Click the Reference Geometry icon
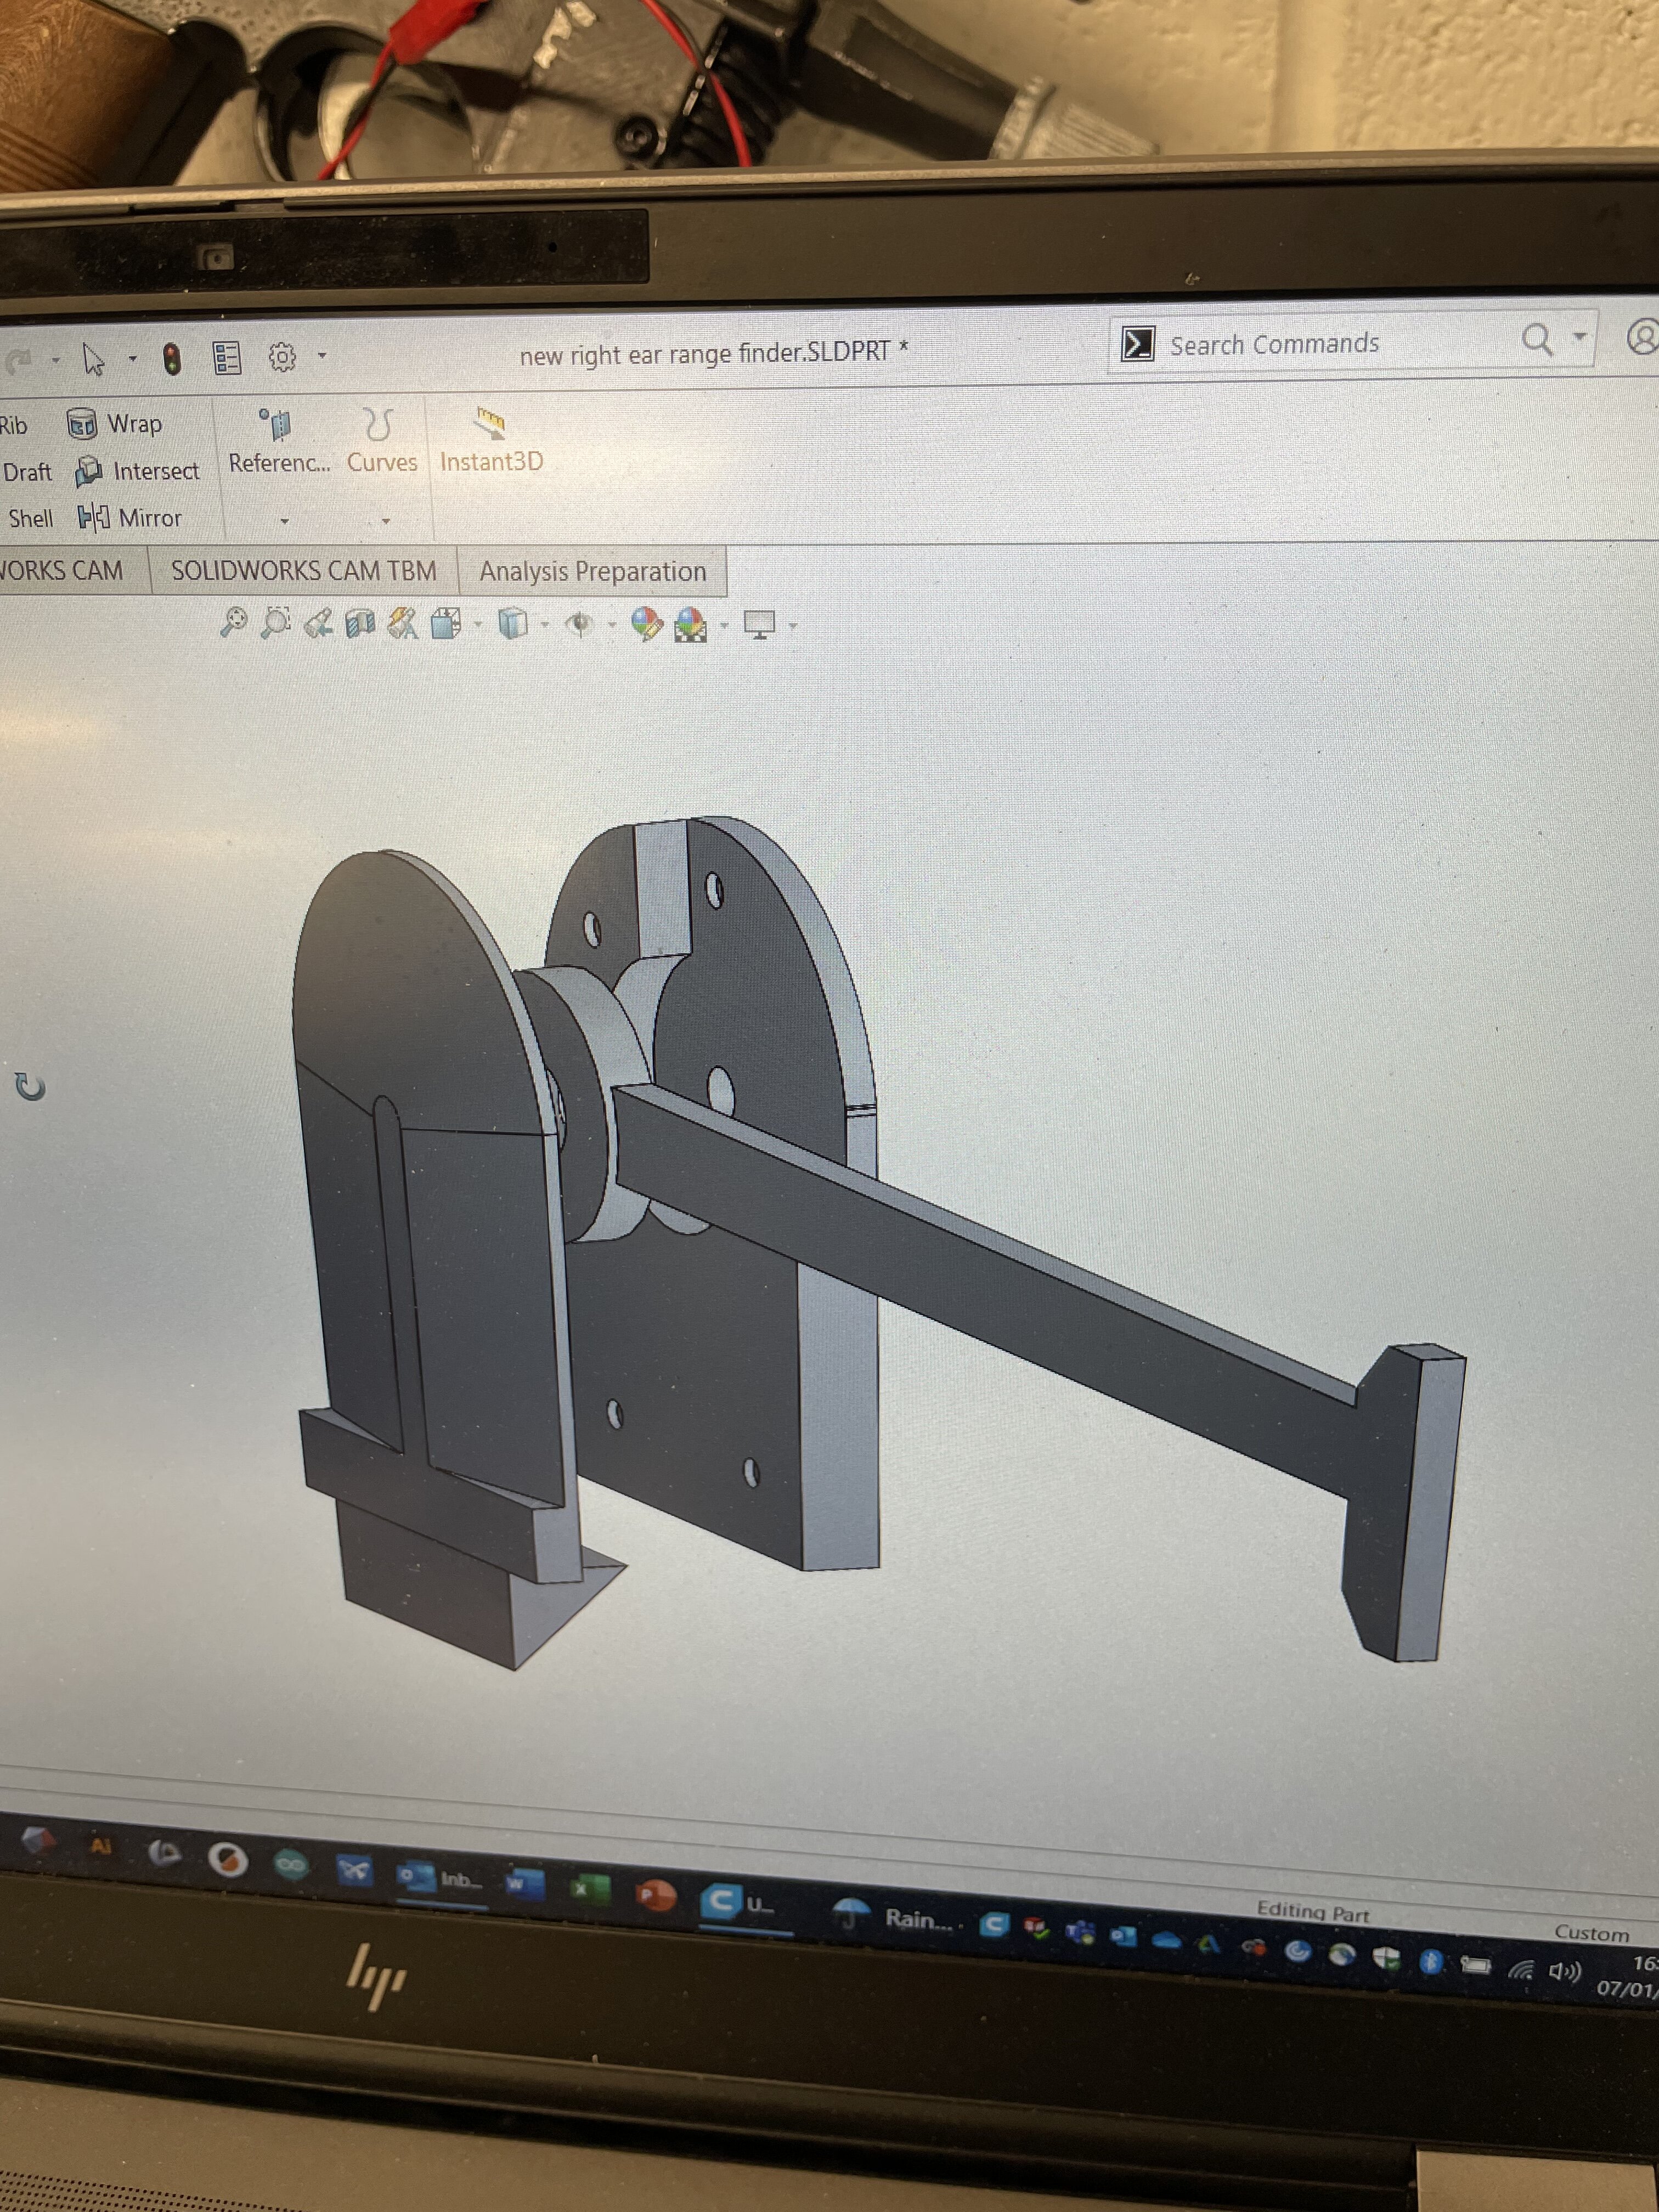 (276, 424)
